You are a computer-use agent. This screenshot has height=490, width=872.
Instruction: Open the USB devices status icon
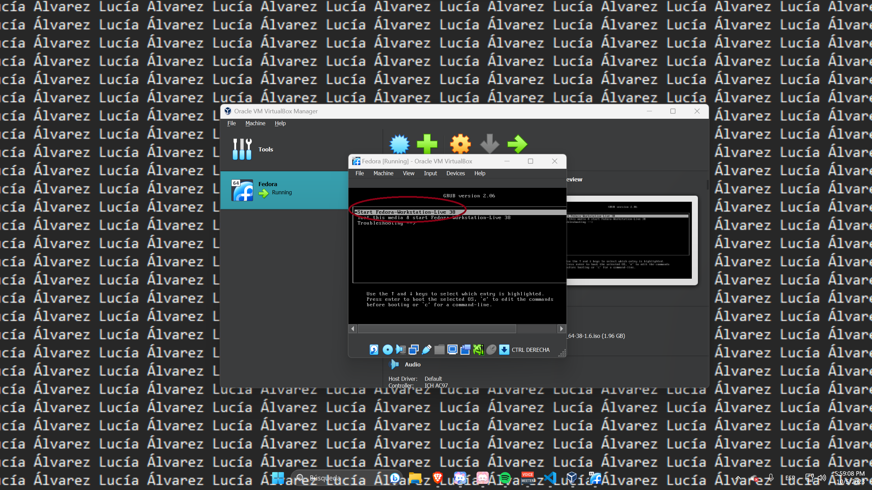[x=426, y=349]
